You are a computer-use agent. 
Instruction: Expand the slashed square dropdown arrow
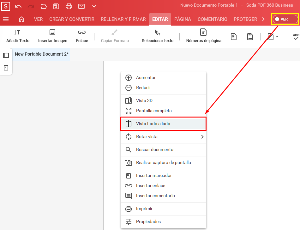[277, 37]
